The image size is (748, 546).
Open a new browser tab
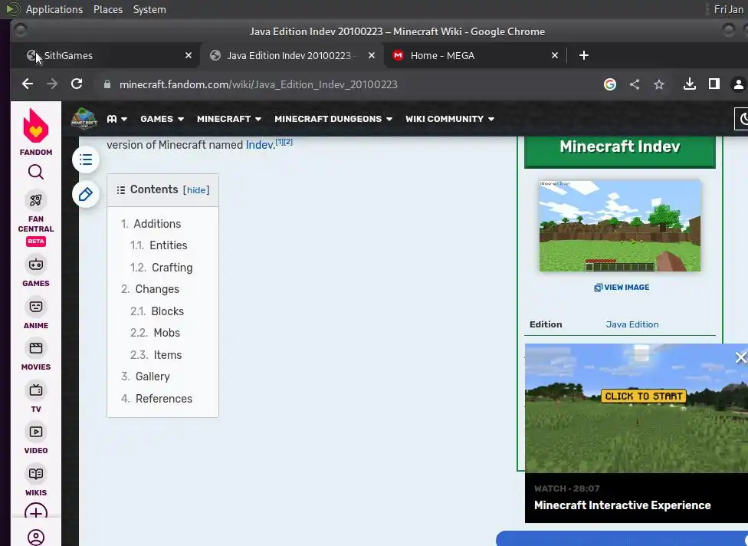click(583, 55)
